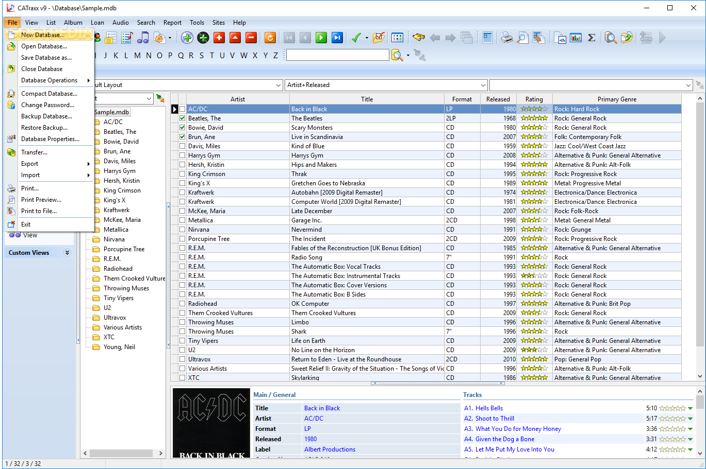Click the Released column header

[x=498, y=99]
